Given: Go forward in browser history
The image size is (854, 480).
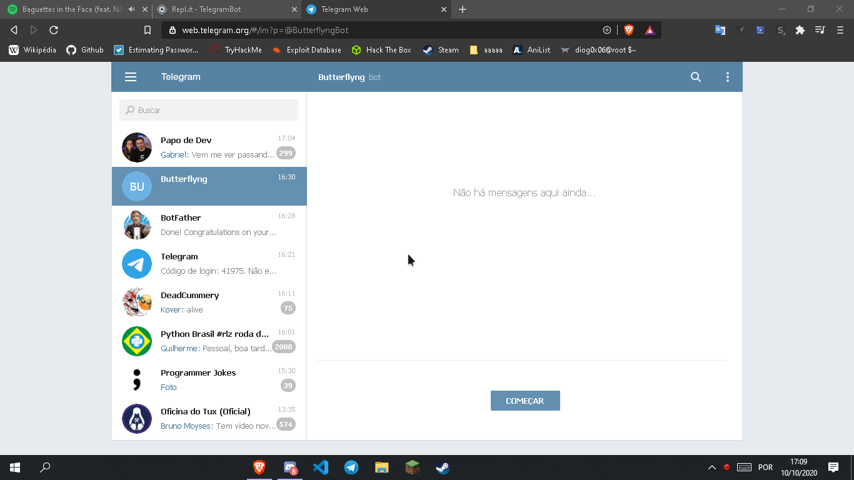Looking at the screenshot, I should [x=34, y=30].
